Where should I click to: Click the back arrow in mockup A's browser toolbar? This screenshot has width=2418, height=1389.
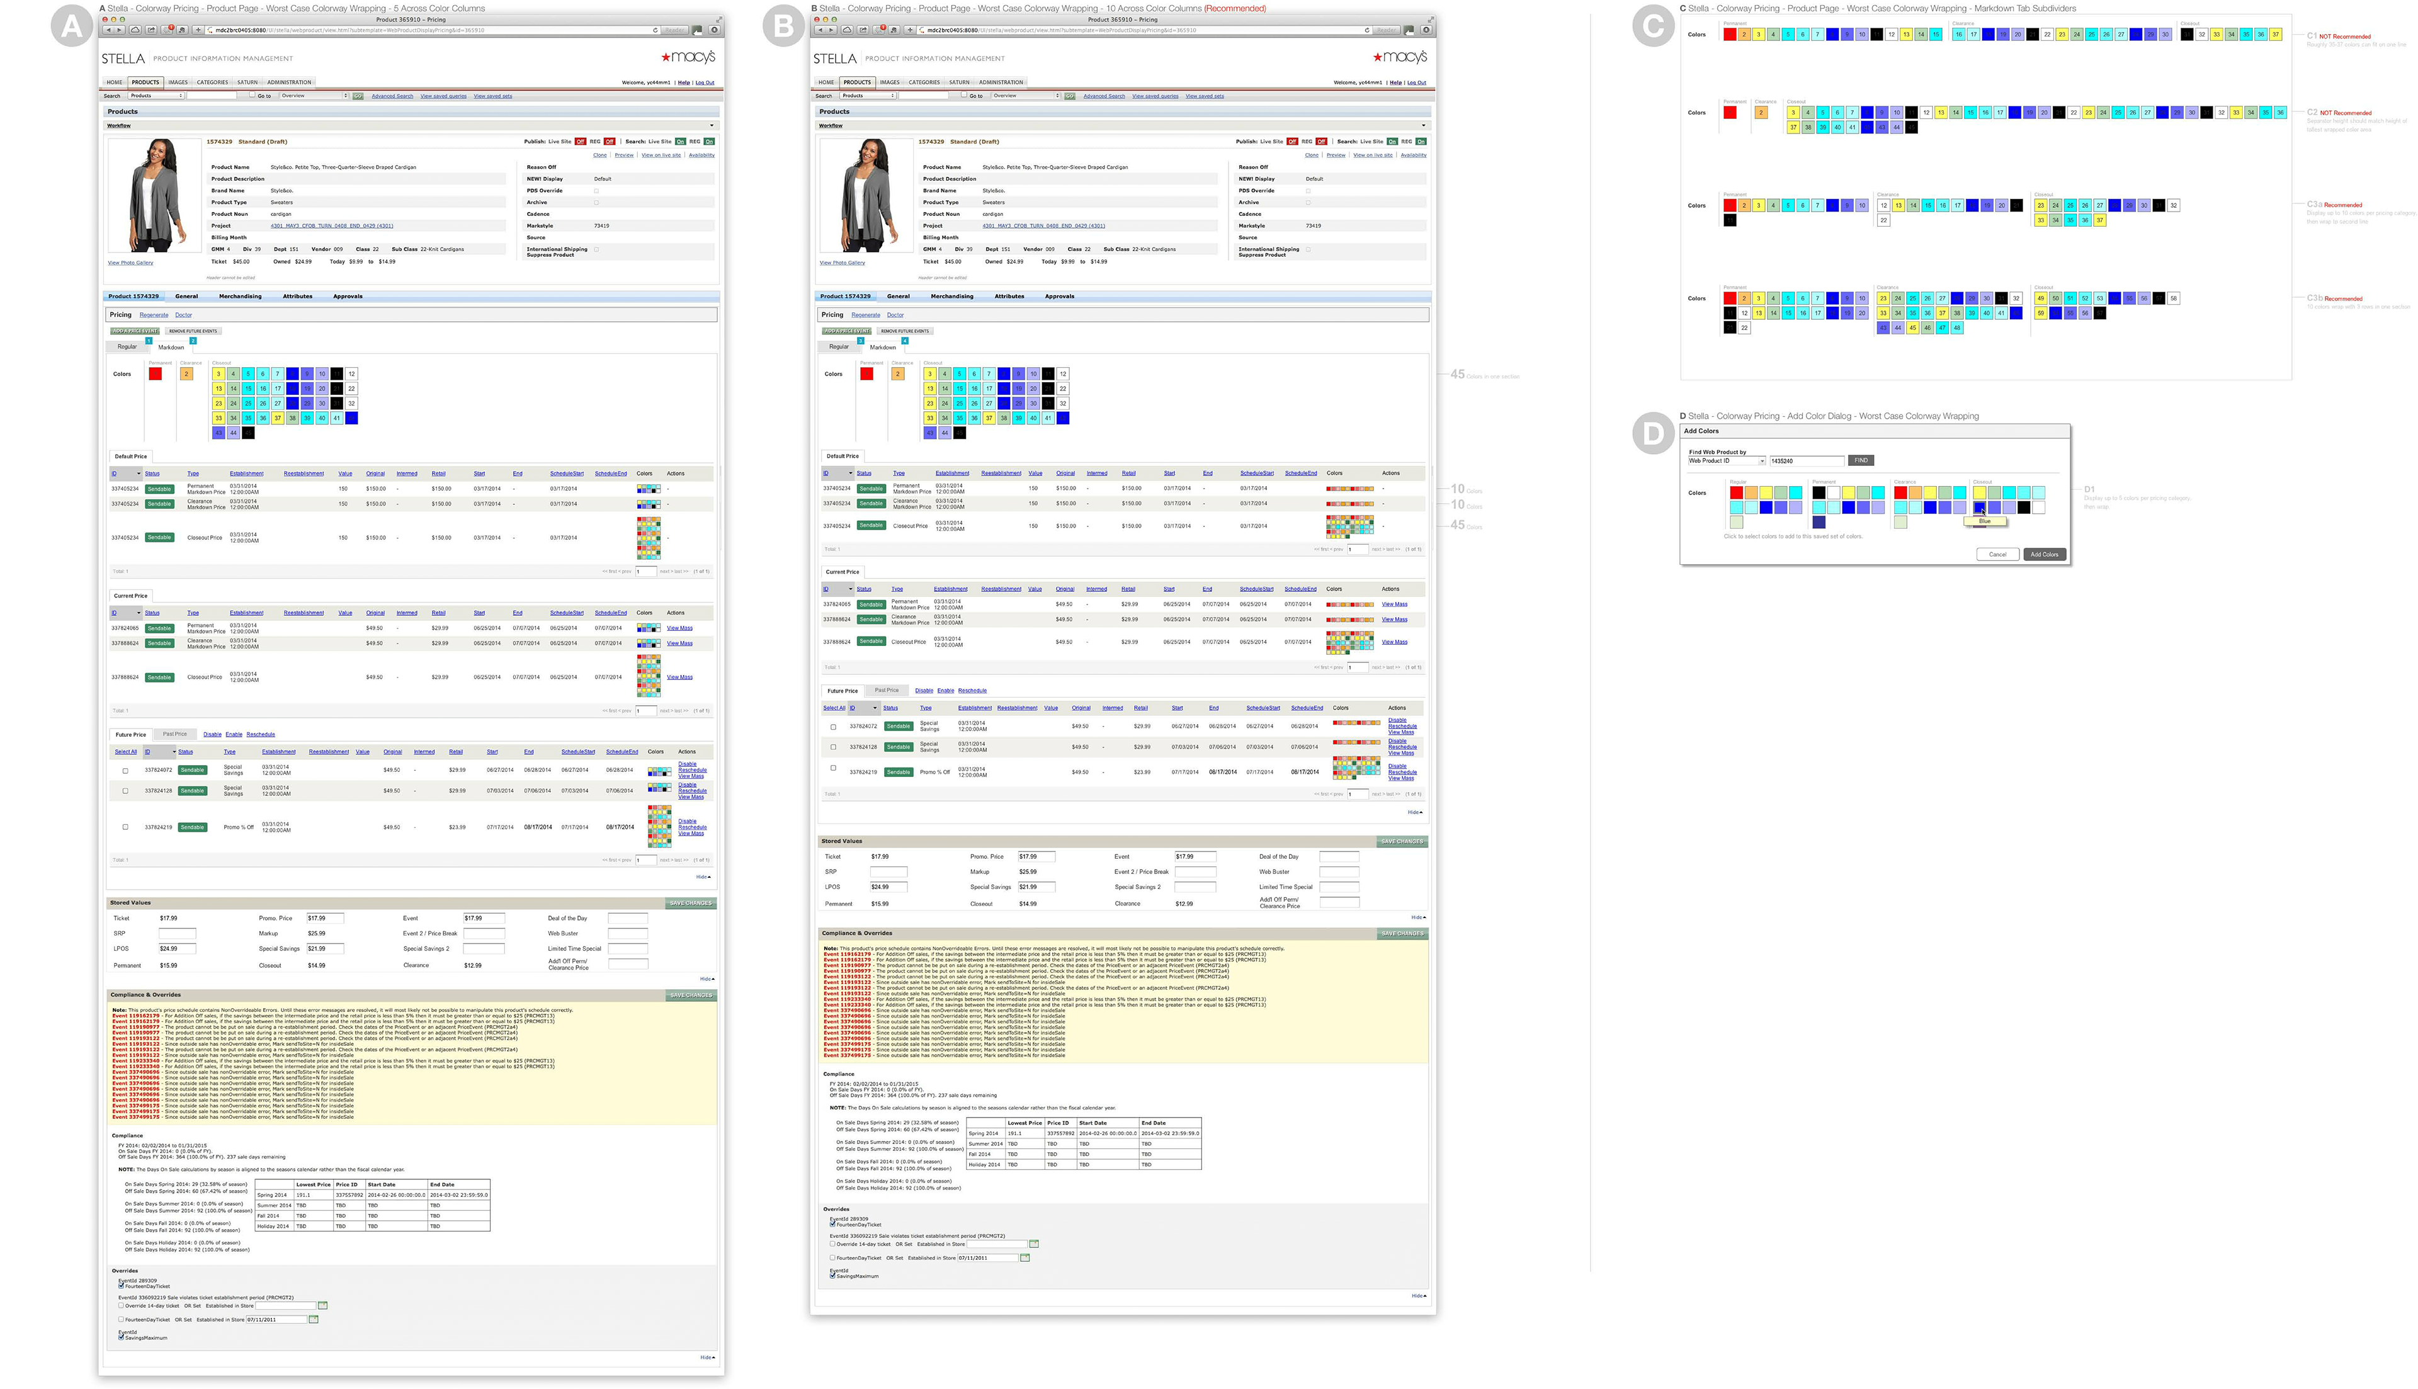(109, 30)
